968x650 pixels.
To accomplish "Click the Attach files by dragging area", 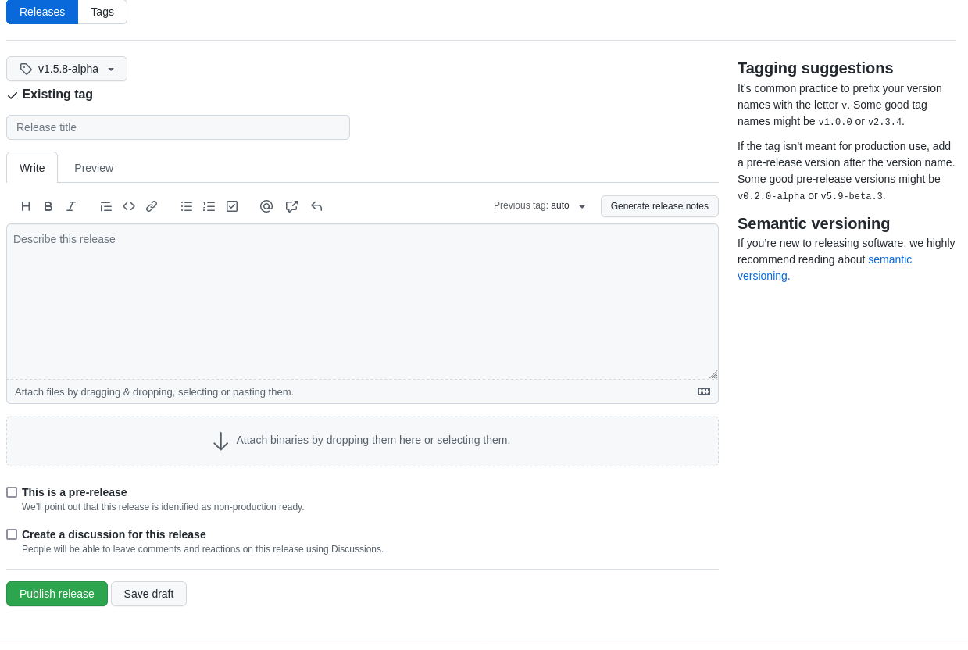I will pos(363,391).
